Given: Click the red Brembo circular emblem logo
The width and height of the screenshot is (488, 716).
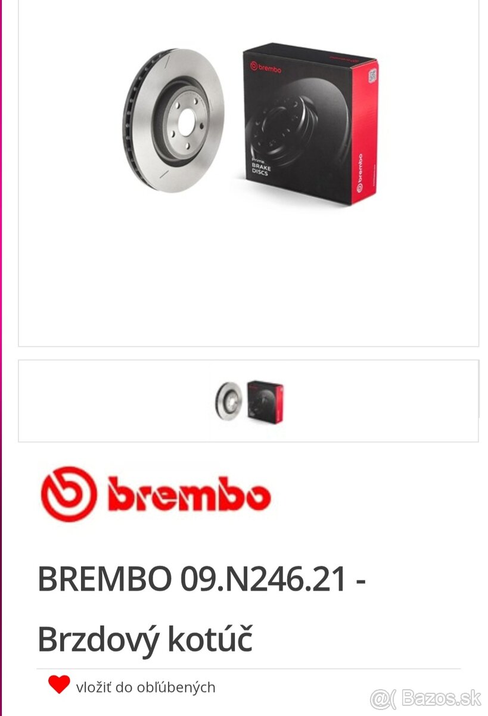Looking at the screenshot, I should tap(69, 494).
